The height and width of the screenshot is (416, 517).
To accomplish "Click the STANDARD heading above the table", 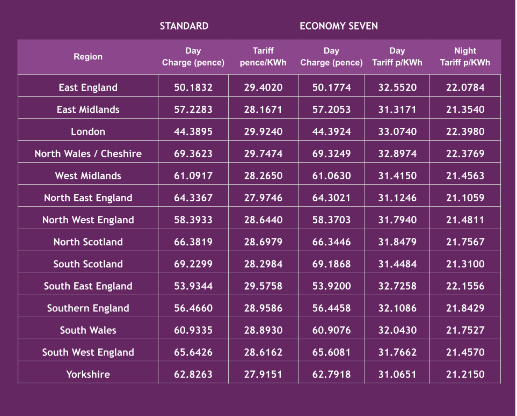I will (184, 26).
